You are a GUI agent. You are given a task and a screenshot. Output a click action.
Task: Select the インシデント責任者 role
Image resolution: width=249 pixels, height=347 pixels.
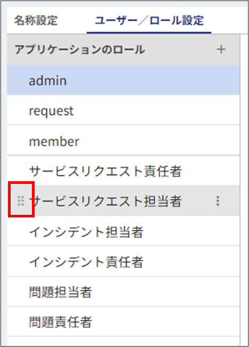(123, 262)
